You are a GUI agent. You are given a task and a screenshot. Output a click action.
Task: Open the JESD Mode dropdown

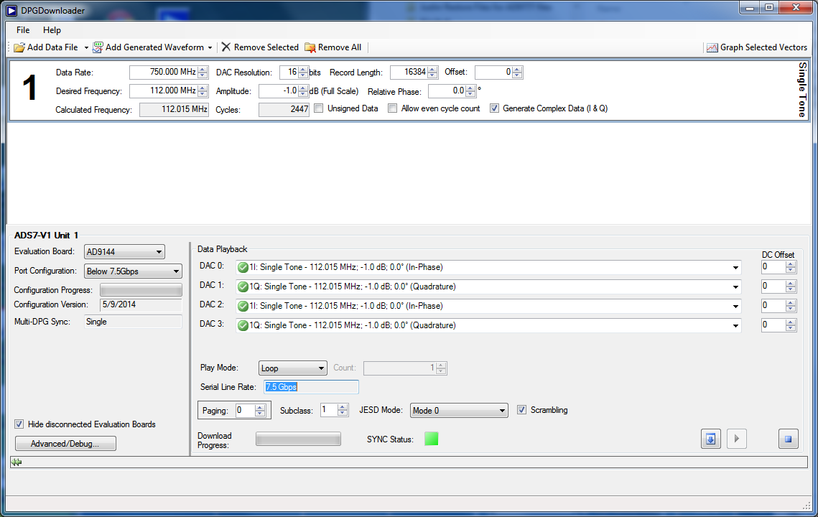click(459, 411)
